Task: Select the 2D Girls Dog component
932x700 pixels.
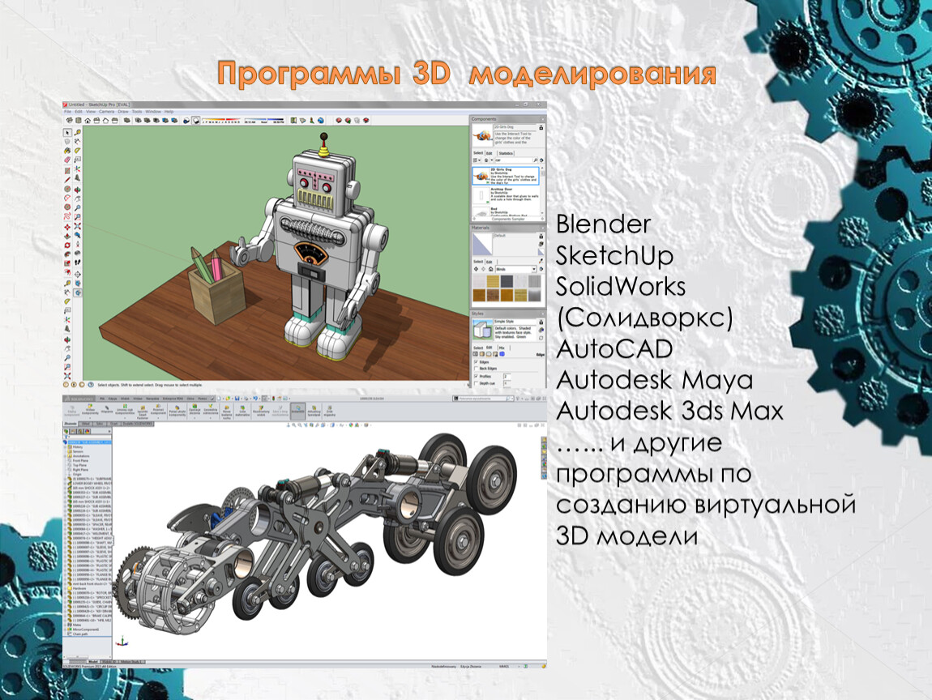Action: [507, 176]
